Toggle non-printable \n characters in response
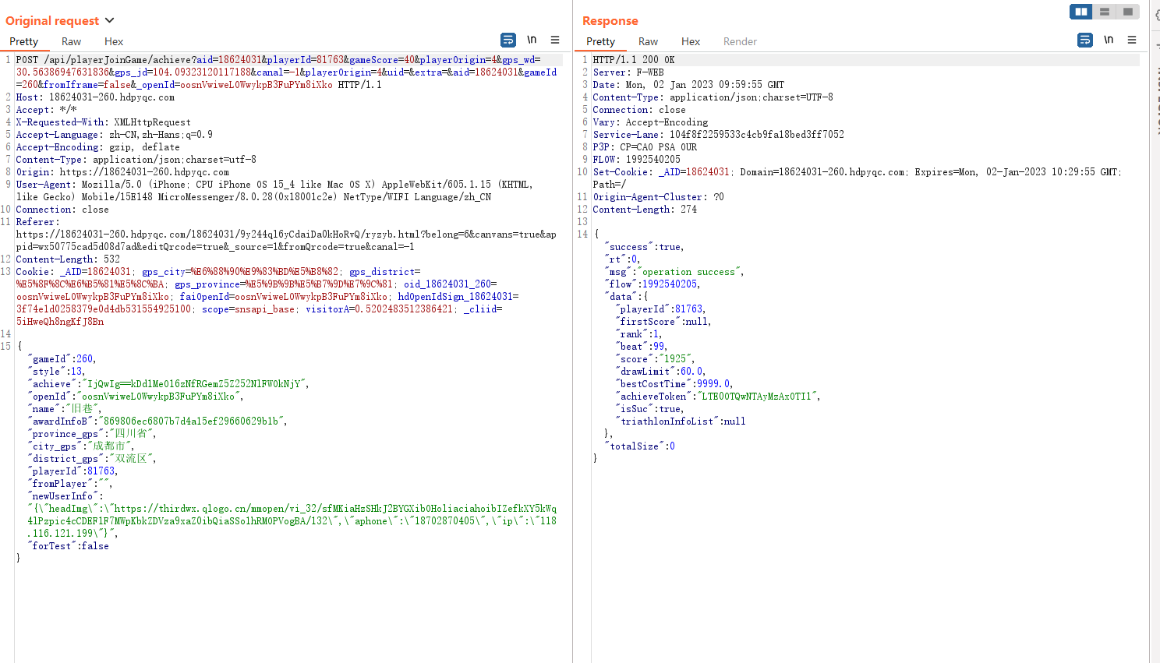The height and width of the screenshot is (663, 1160). tap(1109, 40)
